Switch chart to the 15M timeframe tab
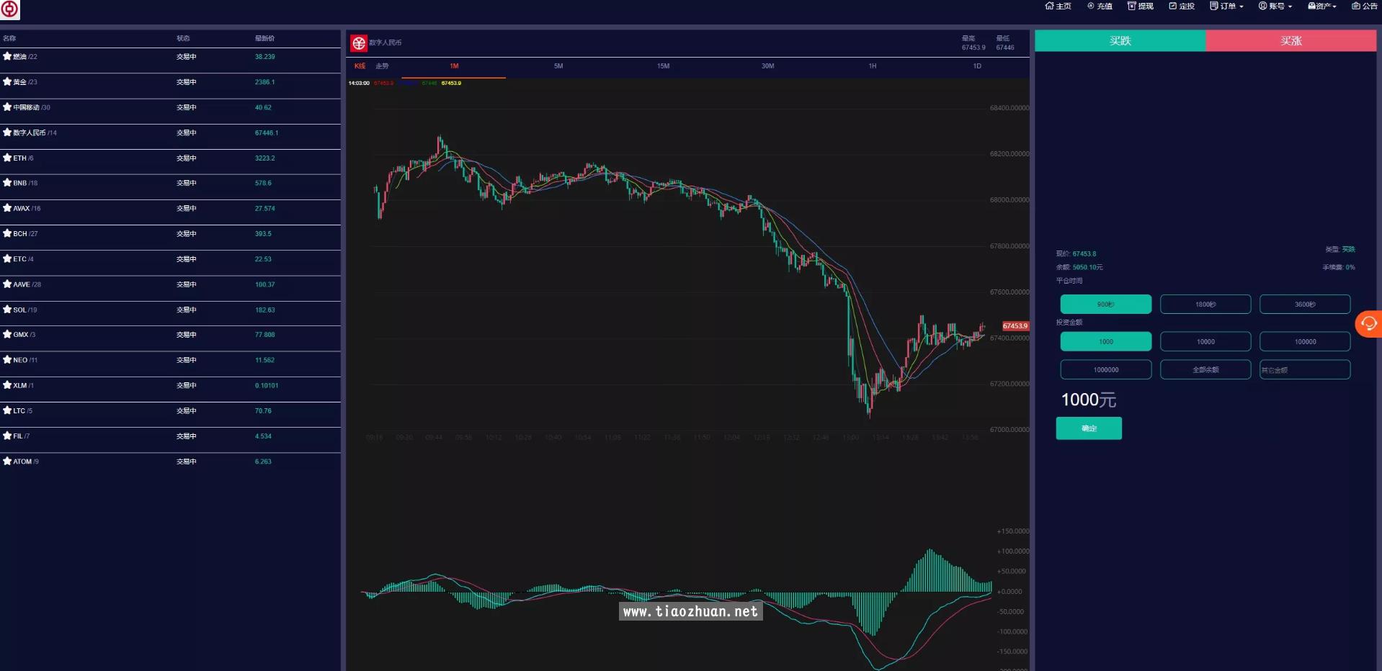This screenshot has width=1382, height=671. pos(663,66)
